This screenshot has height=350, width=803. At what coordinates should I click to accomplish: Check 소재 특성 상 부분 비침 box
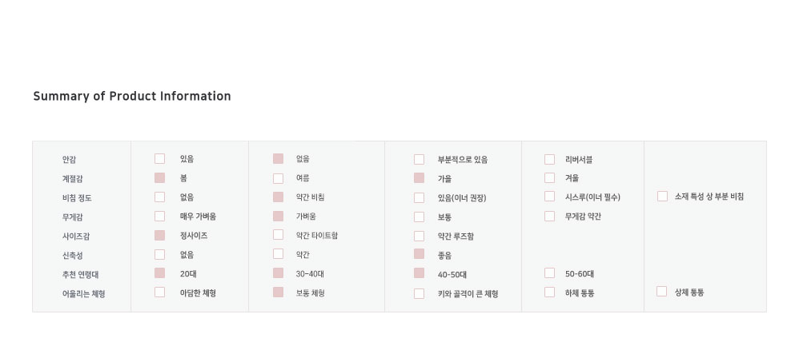click(663, 197)
